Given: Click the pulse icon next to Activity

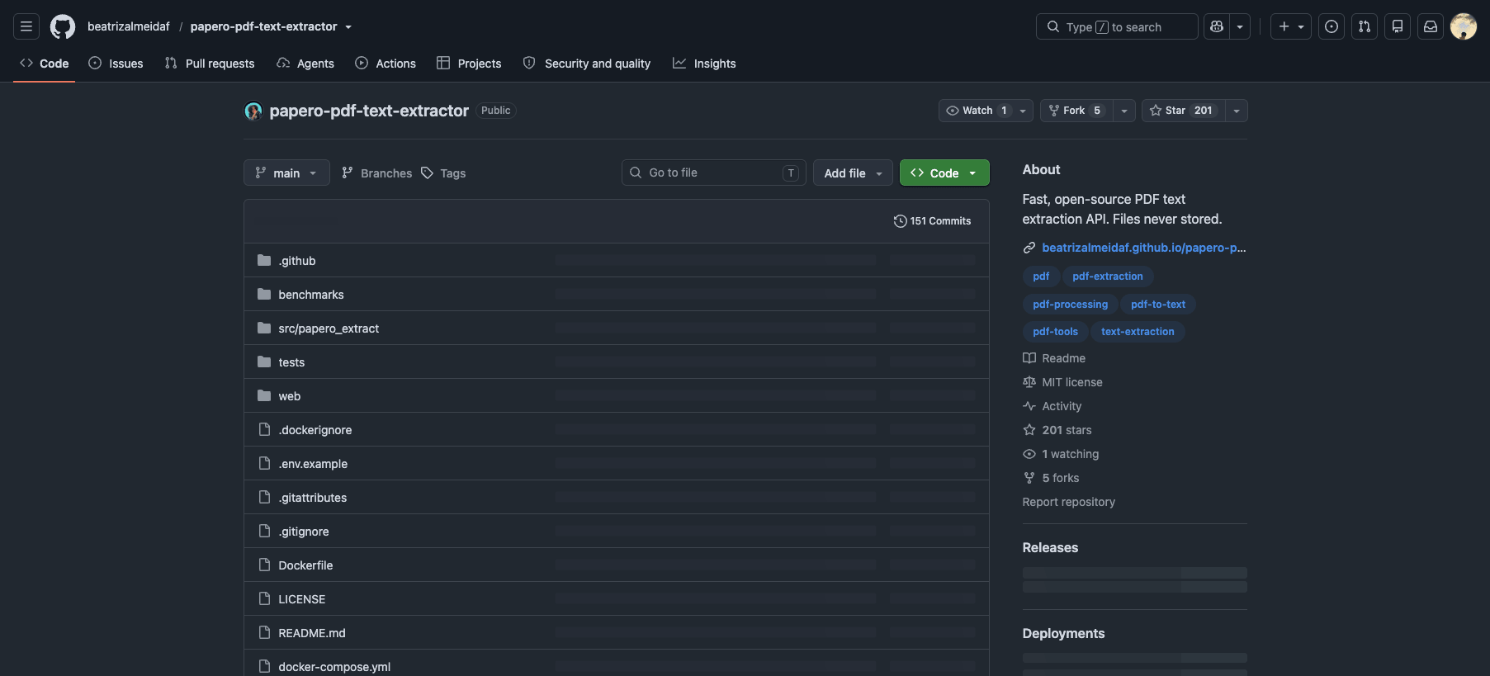Looking at the screenshot, I should point(1029,406).
